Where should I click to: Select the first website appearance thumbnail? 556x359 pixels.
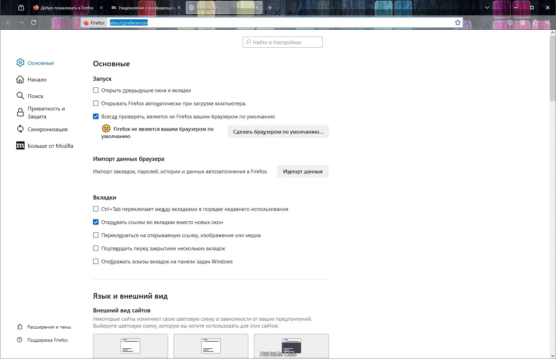[x=130, y=346]
